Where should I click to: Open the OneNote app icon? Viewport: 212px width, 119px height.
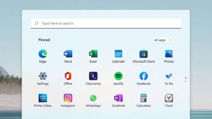[x=119, y=98]
